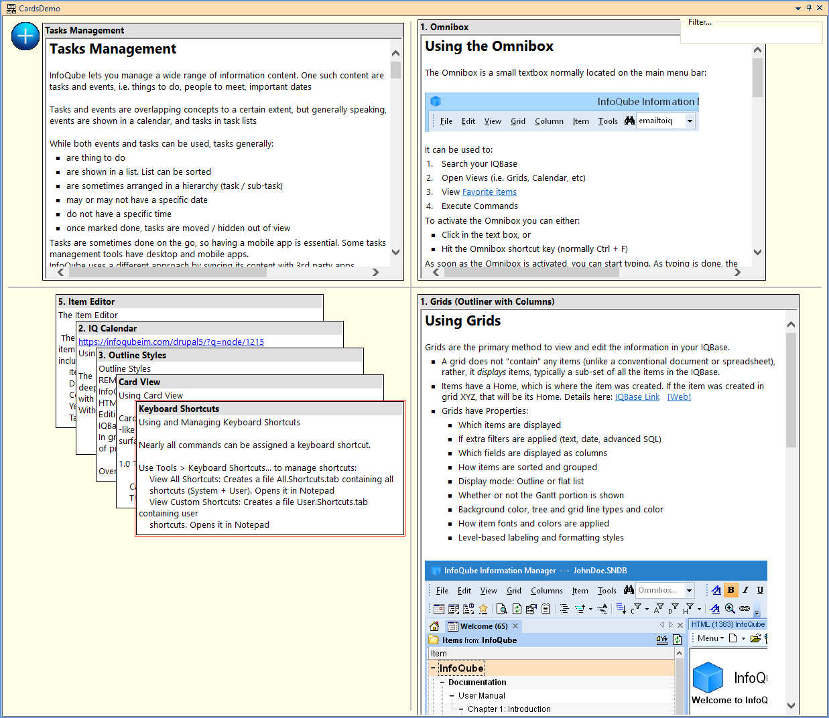
Task: Click the notepad clipboard toolbar icon
Action: point(546,609)
